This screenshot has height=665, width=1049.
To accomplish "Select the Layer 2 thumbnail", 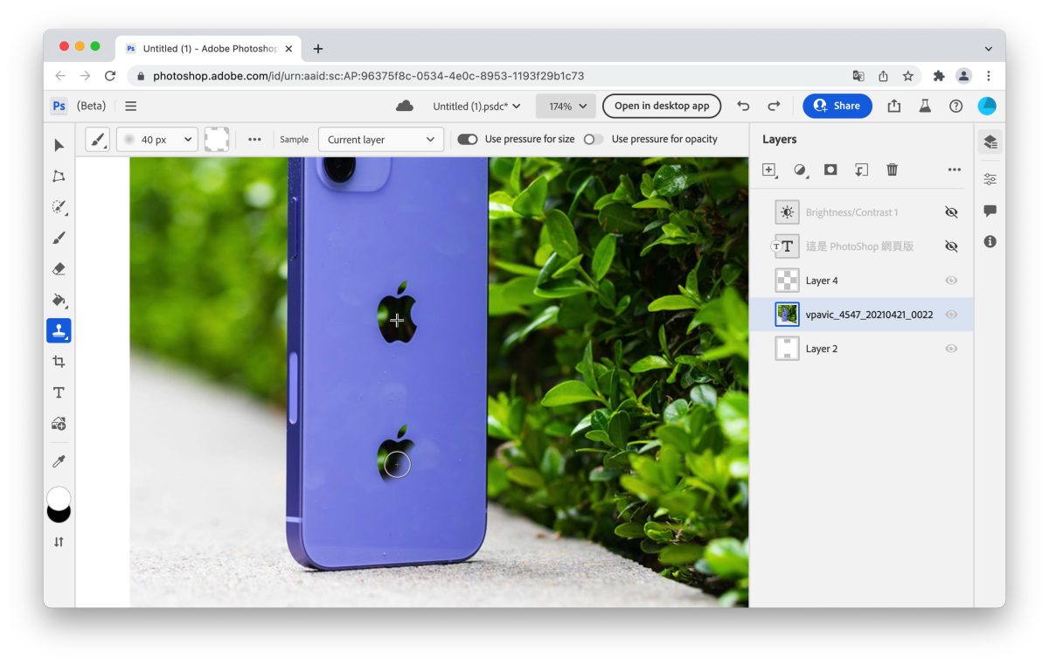I will 787,349.
